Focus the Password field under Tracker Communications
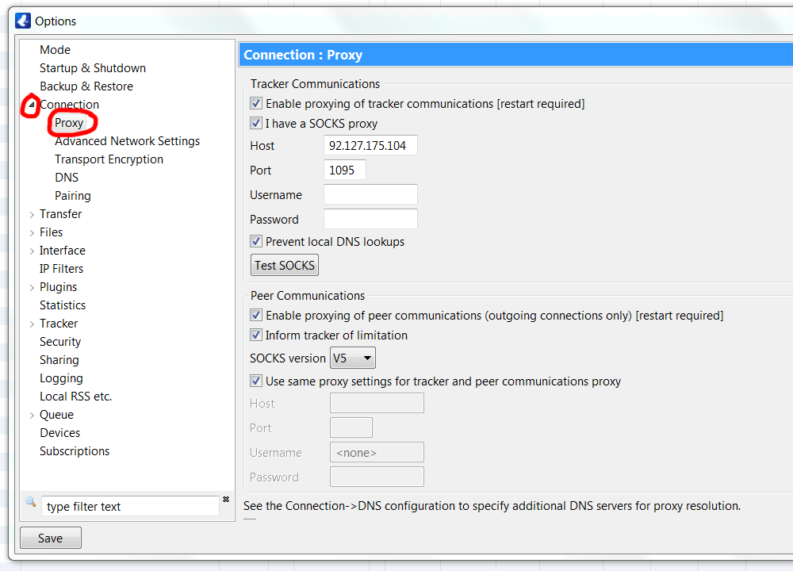This screenshot has height=571, width=793. point(370,219)
